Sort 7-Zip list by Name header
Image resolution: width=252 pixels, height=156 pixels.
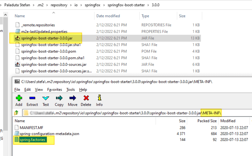[20, 121]
